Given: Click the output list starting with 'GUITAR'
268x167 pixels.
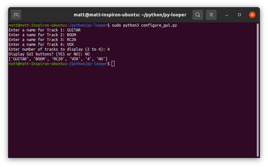Looking at the screenshot, I should 58,59.
